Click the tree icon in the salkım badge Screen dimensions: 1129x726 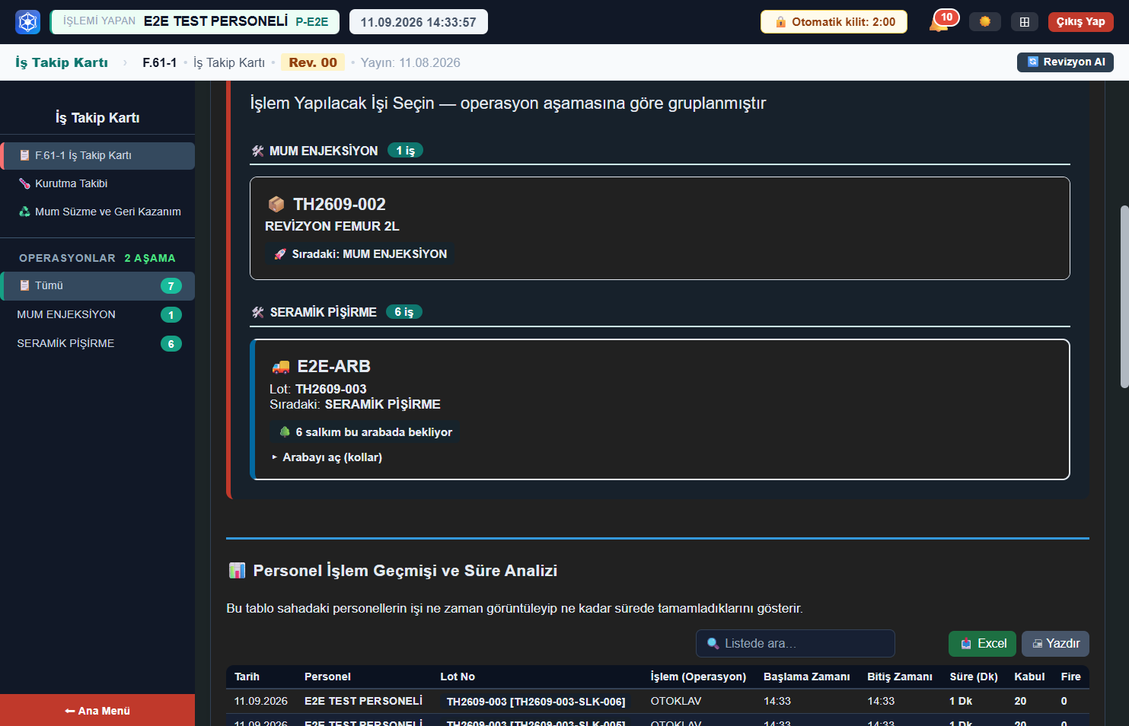point(285,431)
